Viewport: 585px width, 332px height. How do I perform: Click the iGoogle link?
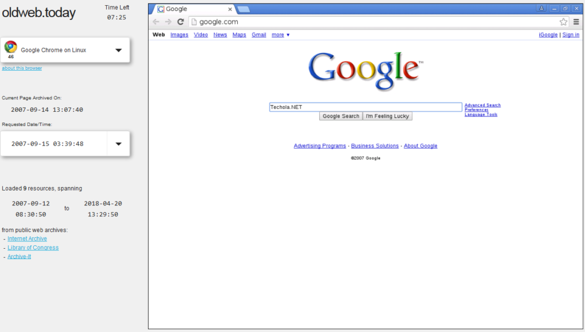(548, 35)
